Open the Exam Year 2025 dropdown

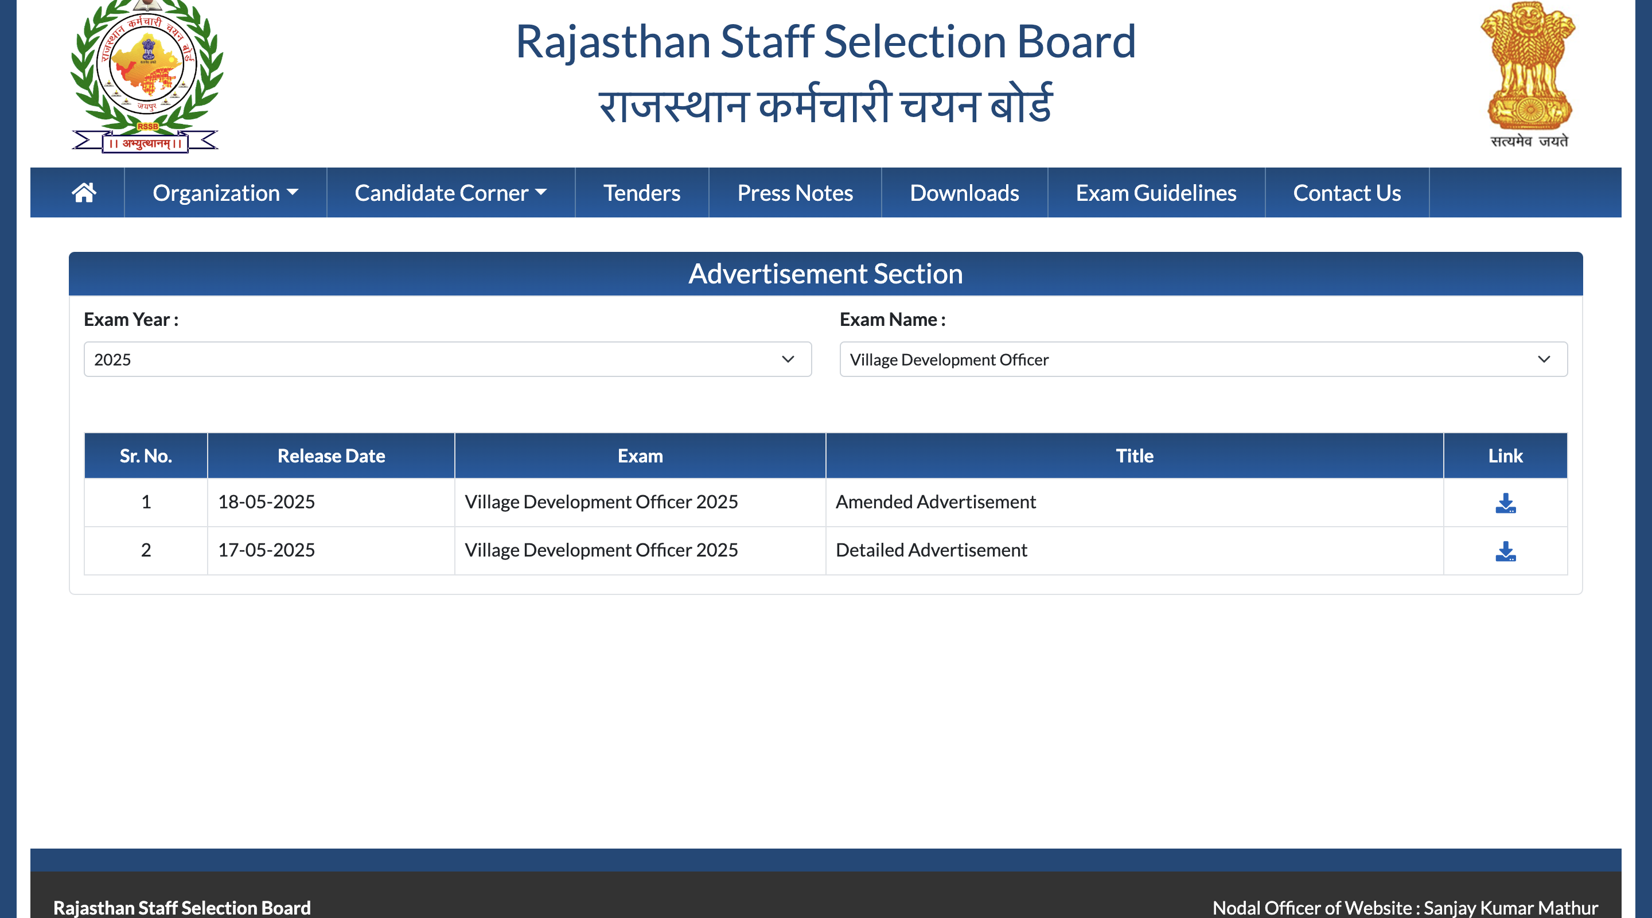coord(447,359)
